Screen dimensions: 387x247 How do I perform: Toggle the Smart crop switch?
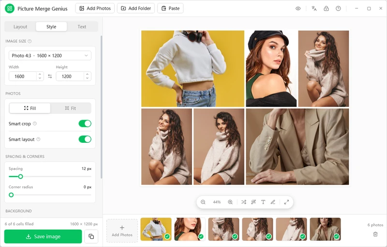point(85,123)
